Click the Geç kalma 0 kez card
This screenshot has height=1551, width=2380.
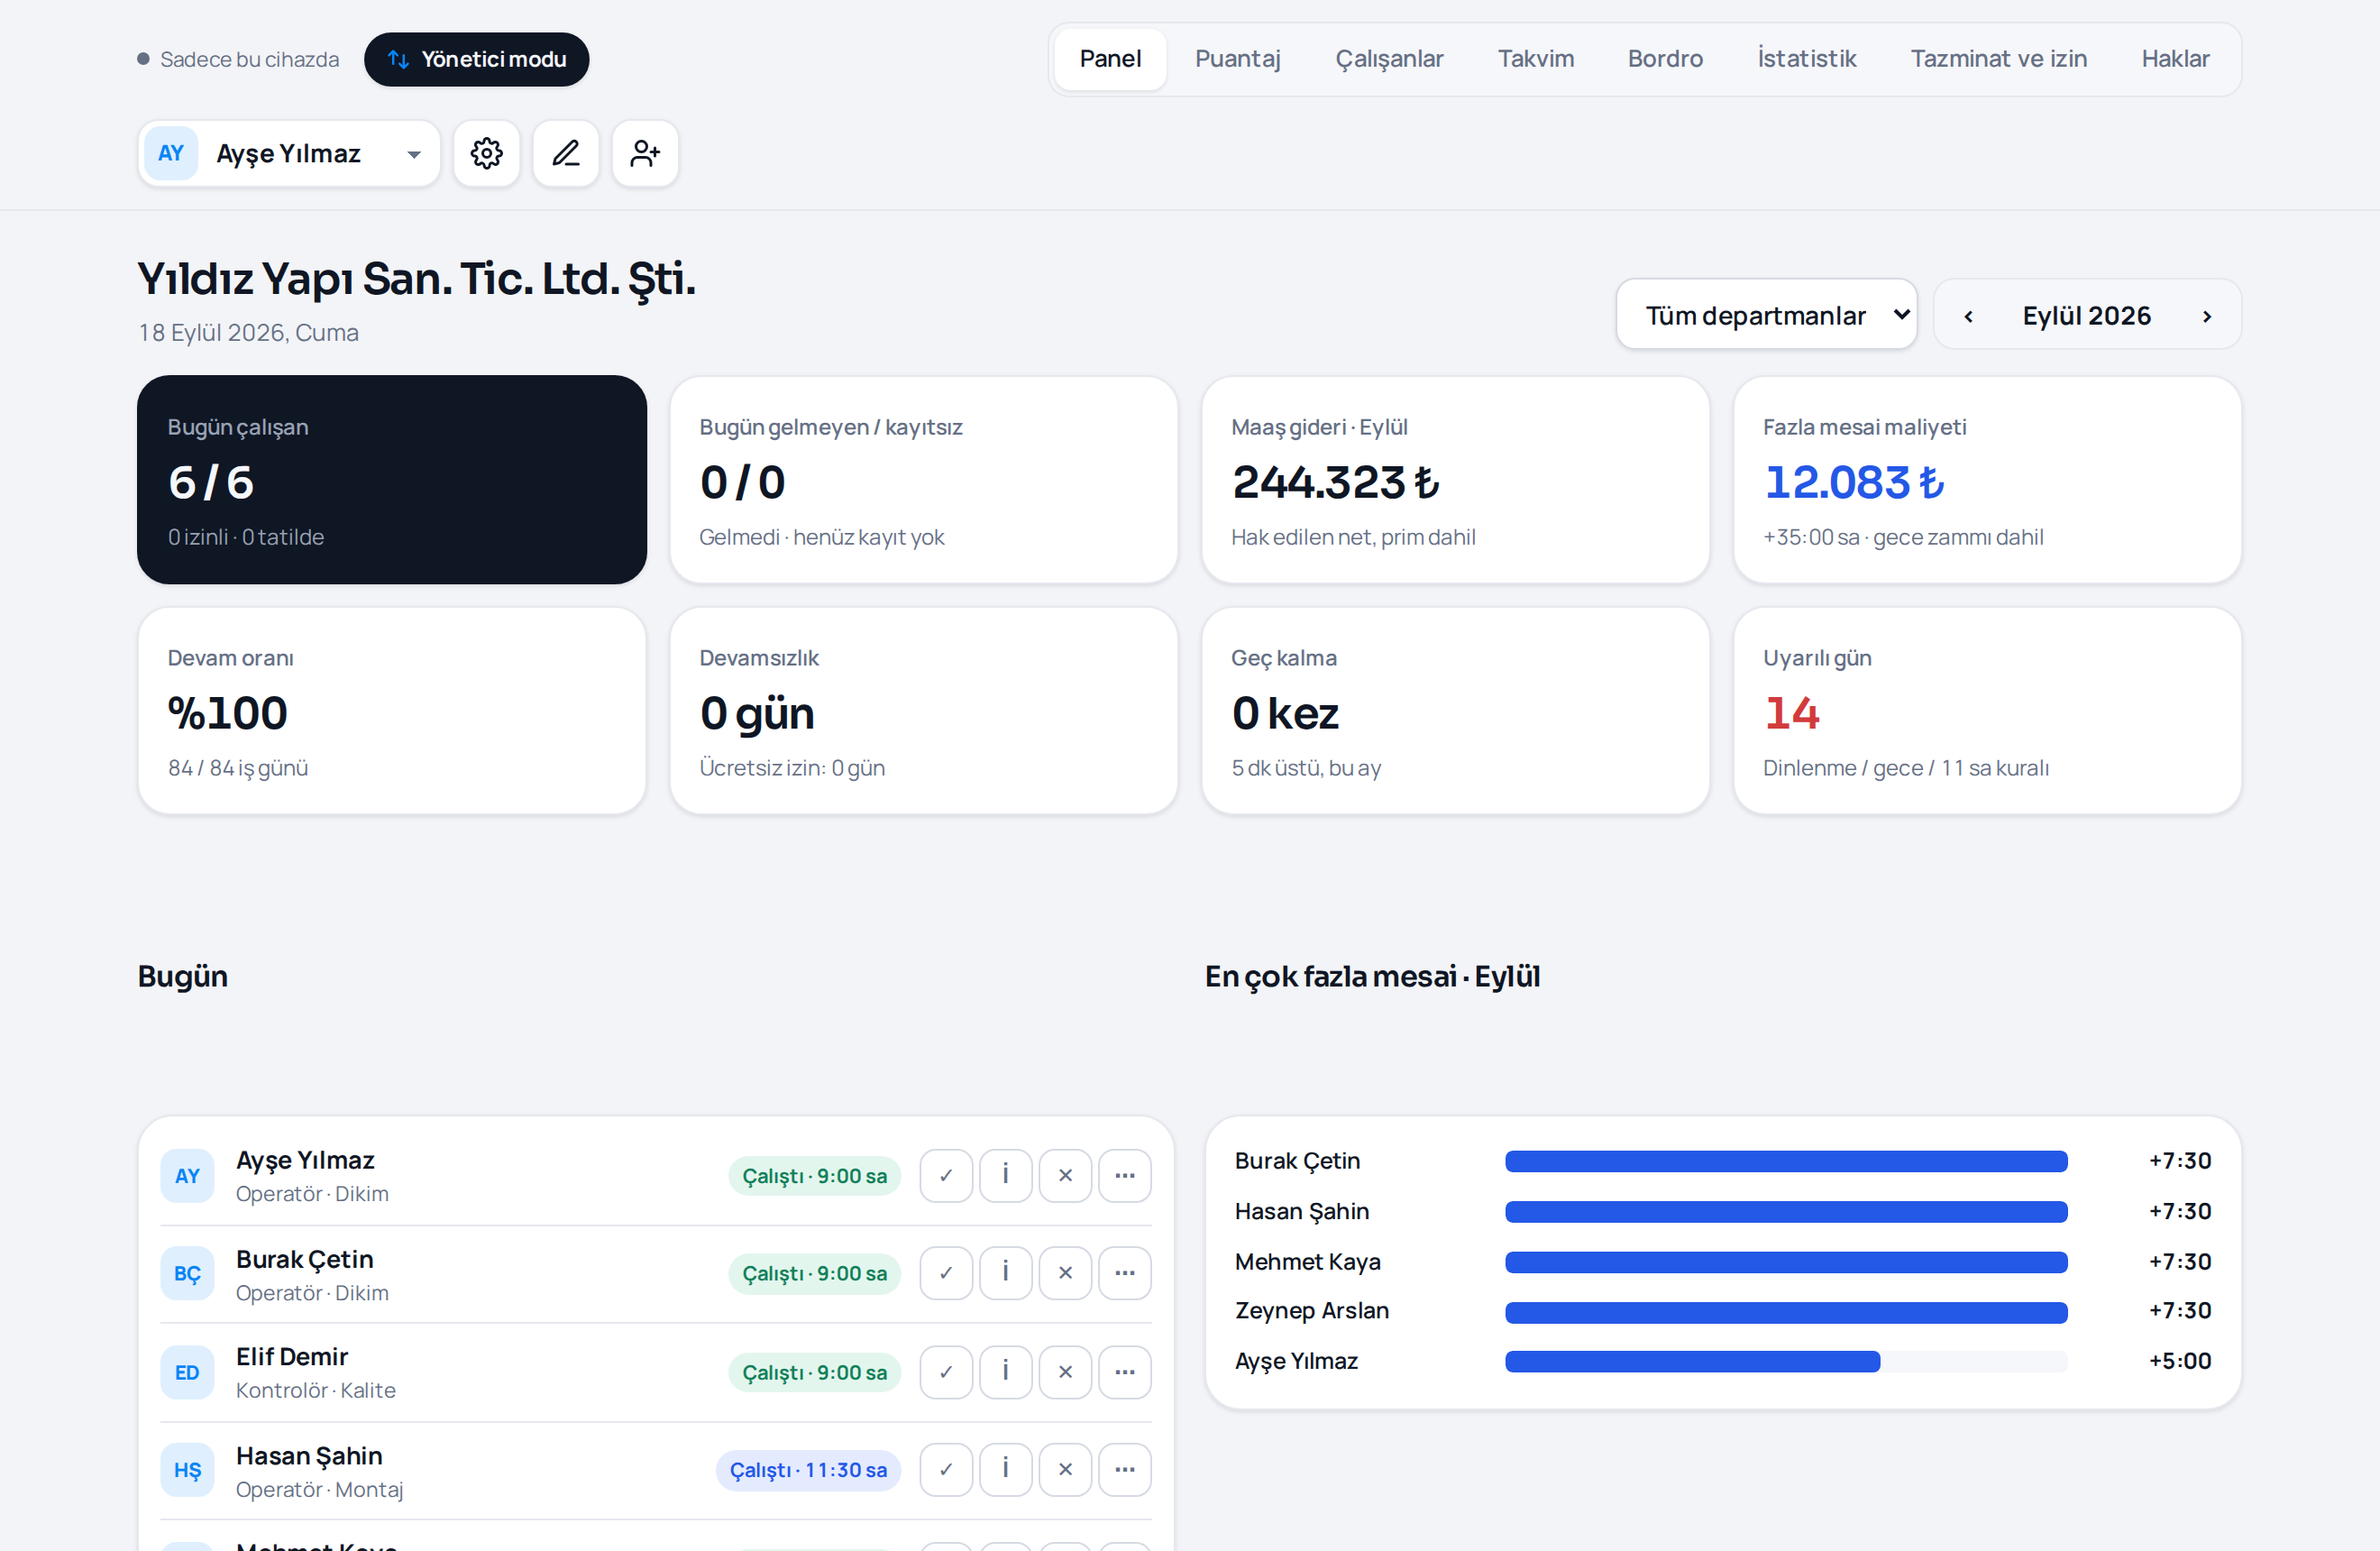tap(1455, 711)
